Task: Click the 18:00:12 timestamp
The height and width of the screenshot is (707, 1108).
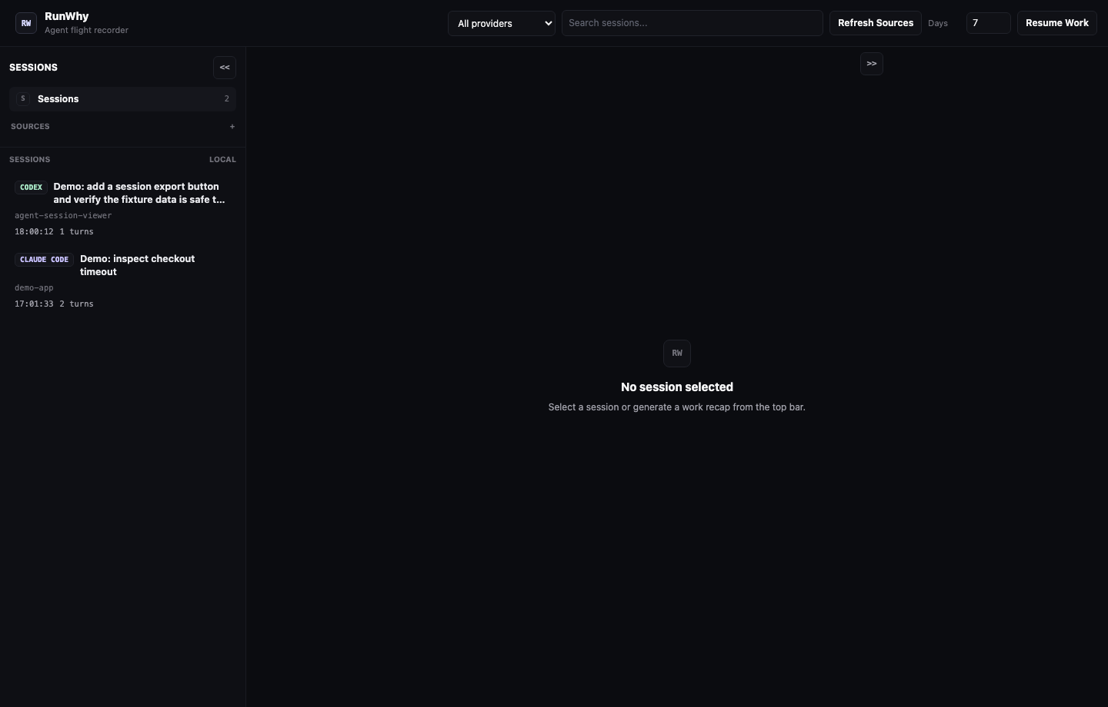Action: tap(34, 232)
